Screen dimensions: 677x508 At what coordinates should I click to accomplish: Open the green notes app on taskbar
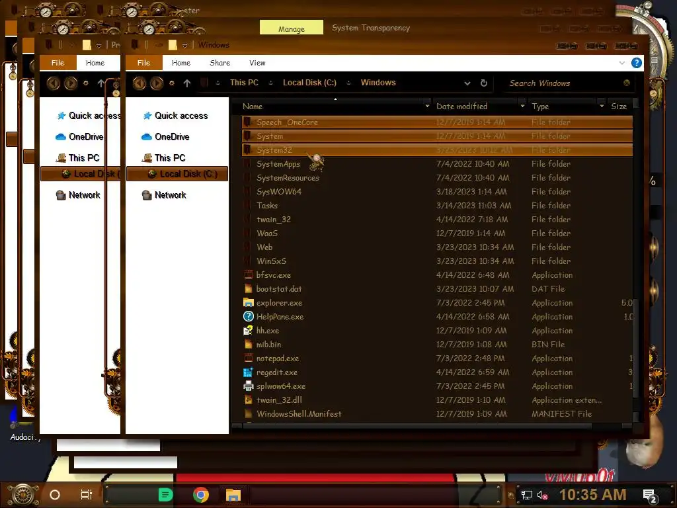point(165,495)
